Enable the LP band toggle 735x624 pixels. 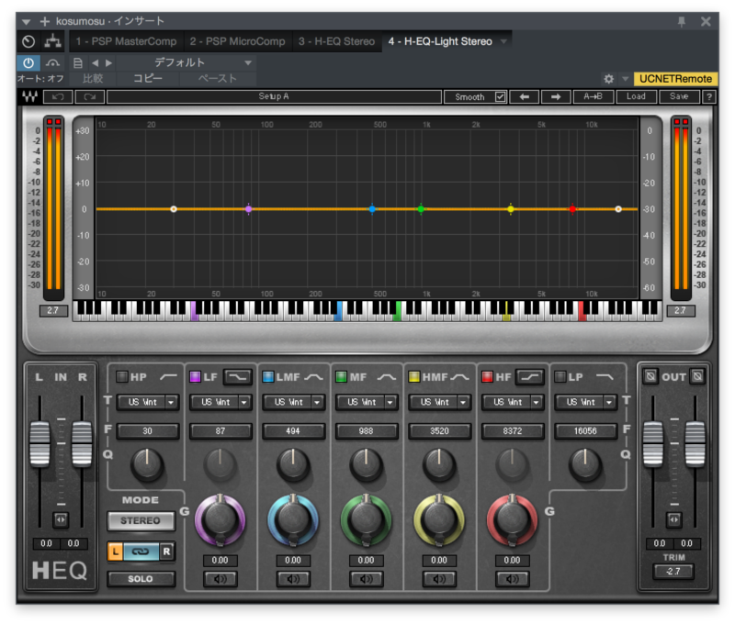[560, 376]
